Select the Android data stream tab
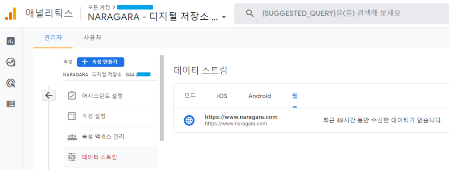The width and height of the screenshot is (449, 170). (260, 96)
